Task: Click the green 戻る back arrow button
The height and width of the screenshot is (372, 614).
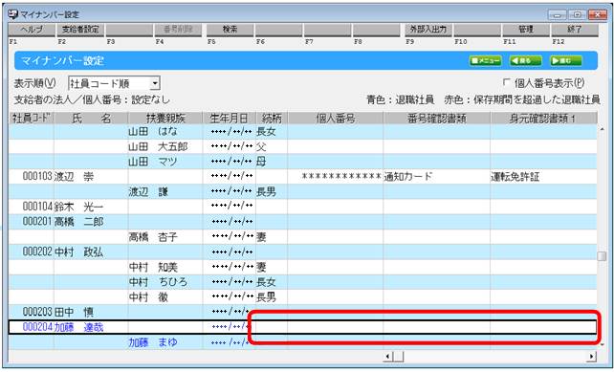Action: tap(525, 60)
